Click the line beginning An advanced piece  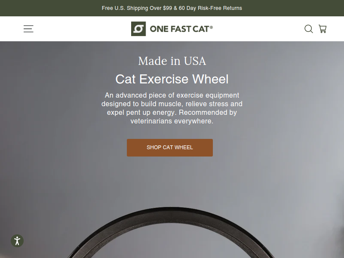(x=172, y=95)
